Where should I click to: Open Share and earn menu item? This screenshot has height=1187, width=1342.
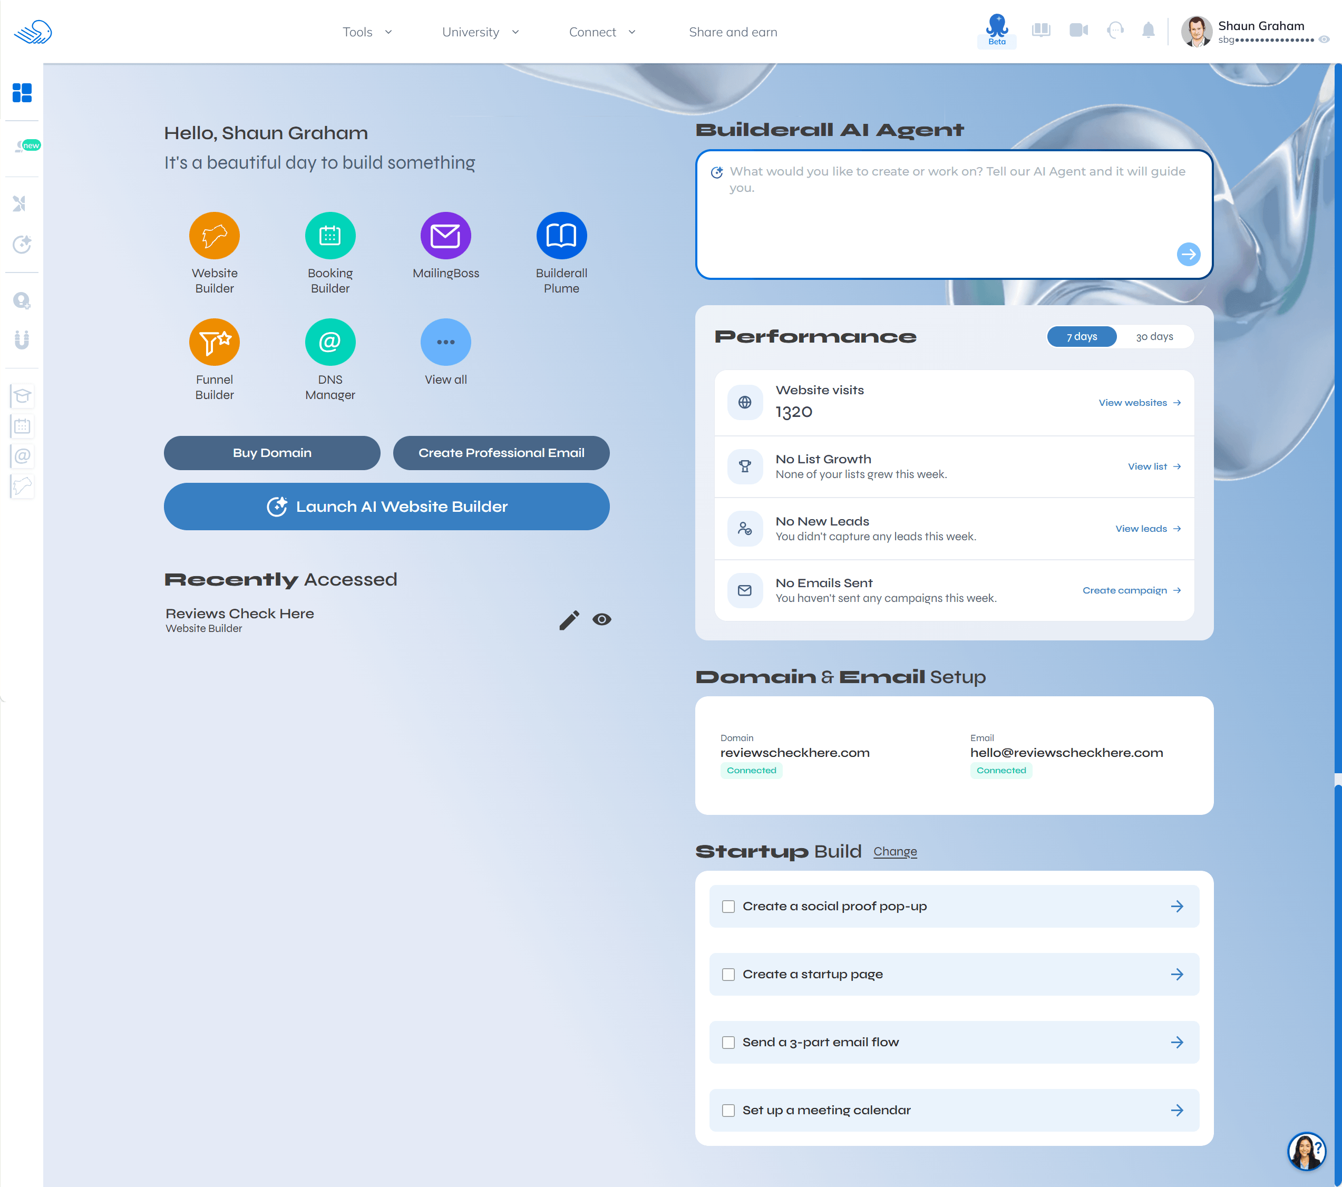tap(733, 32)
